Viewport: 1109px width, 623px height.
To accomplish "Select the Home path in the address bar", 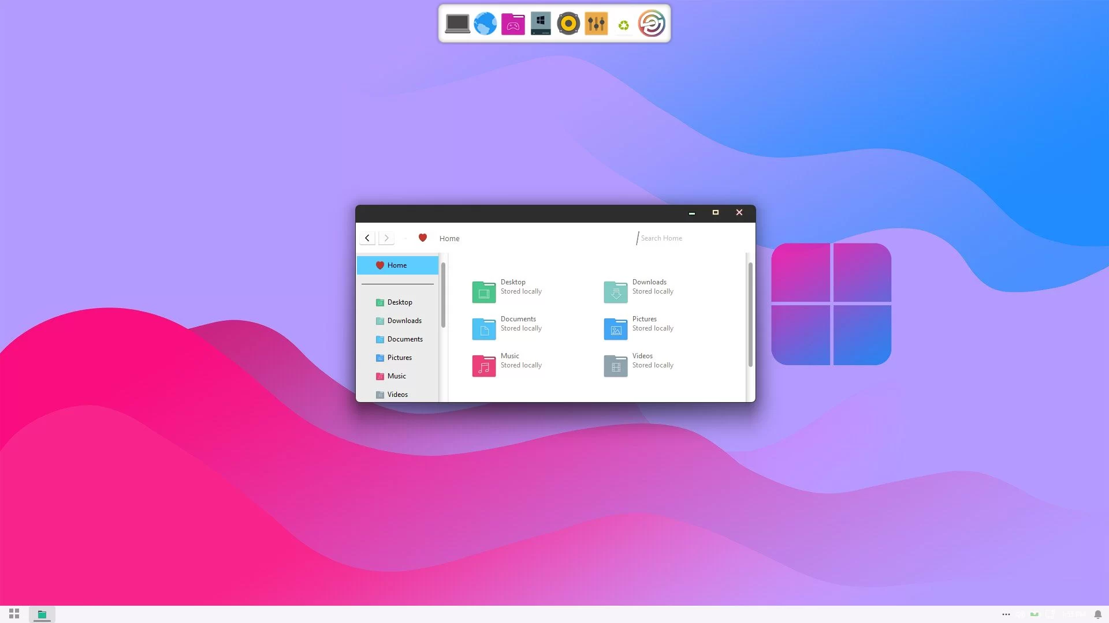I will coord(449,239).
